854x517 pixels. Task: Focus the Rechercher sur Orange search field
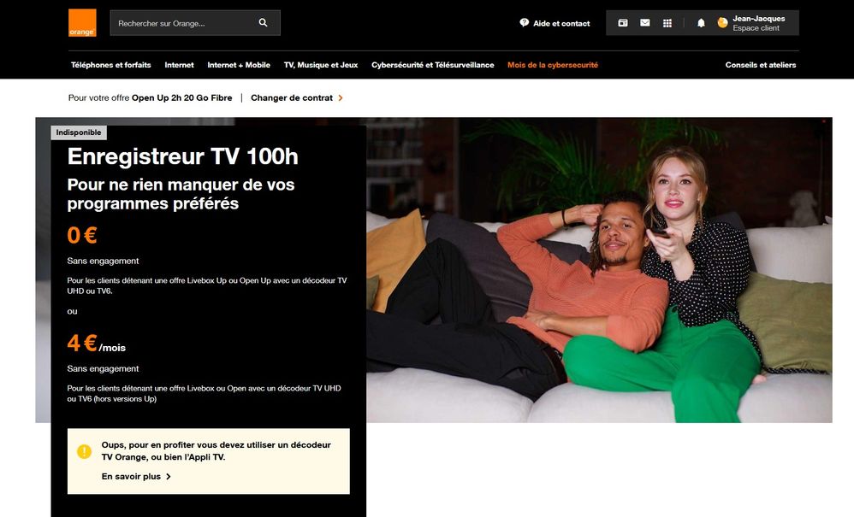pyautogui.click(x=195, y=23)
